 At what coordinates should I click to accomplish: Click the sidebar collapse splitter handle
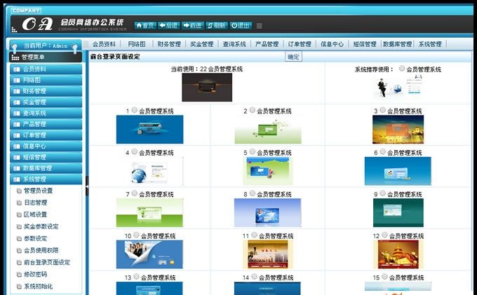[87, 186]
